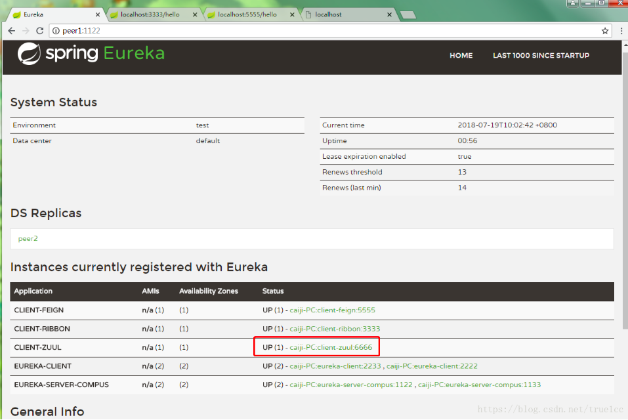Click the System Status heading
Viewport: 628px width, 420px height.
tap(54, 102)
